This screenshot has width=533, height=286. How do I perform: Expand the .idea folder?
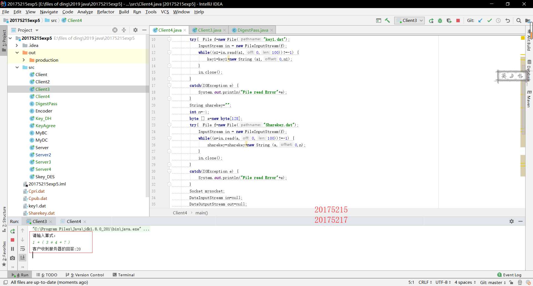[x=17, y=45]
